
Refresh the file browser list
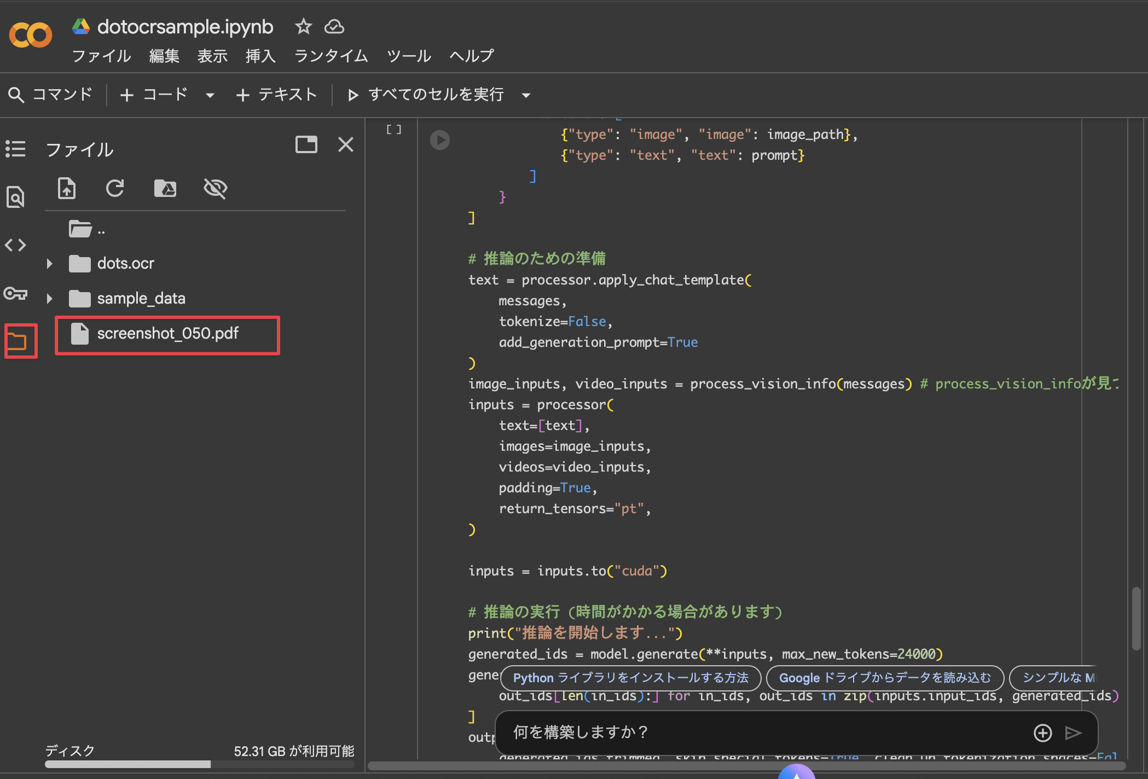click(x=115, y=188)
